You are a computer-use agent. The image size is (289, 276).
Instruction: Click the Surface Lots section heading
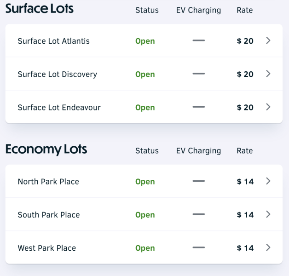40,8
